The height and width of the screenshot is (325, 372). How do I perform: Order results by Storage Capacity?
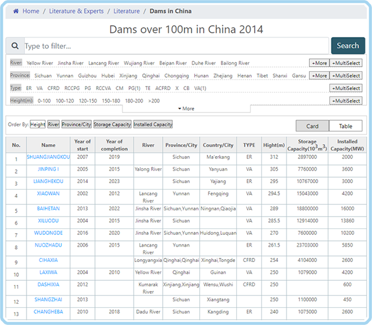112,125
